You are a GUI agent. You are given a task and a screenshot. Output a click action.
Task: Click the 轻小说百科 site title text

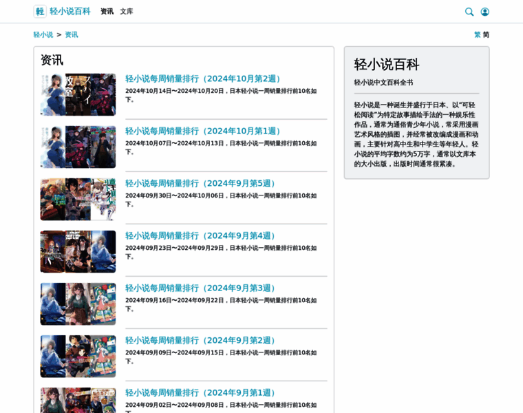coord(70,12)
